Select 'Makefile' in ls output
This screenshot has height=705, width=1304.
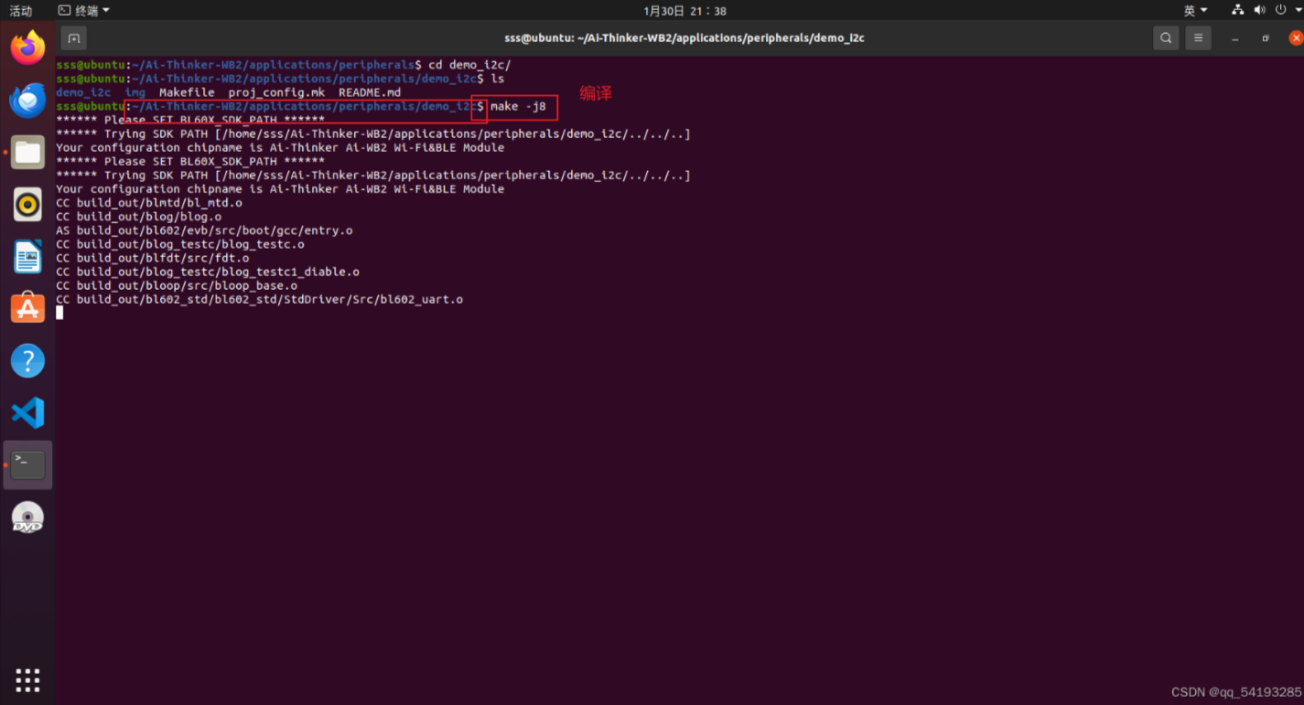click(187, 92)
